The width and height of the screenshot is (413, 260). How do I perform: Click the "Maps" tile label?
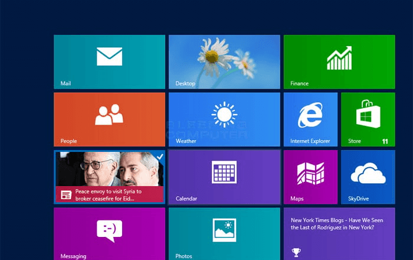(297, 199)
